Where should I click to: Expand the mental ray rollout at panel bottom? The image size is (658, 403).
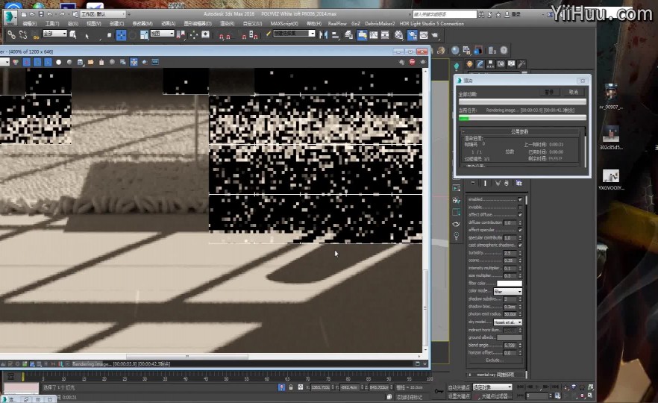(497, 375)
